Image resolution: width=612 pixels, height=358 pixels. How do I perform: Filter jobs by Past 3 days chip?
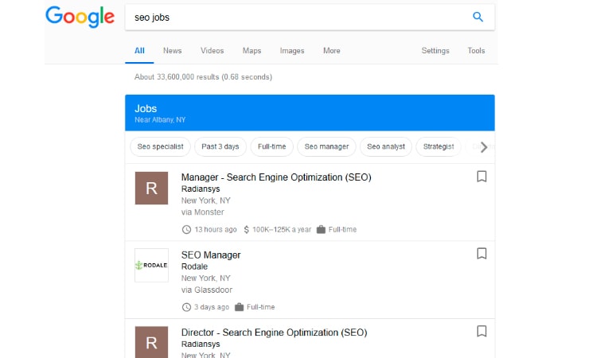[x=220, y=146]
